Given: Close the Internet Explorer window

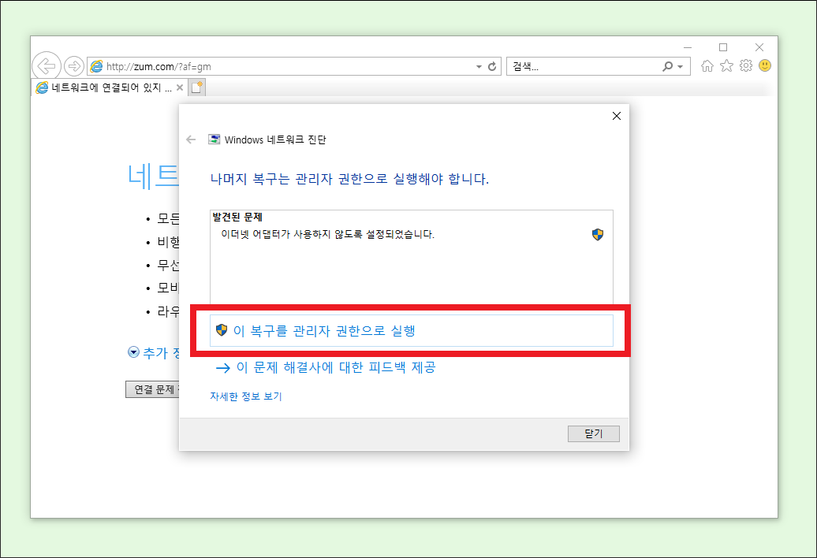Looking at the screenshot, I should click(759, 47).
